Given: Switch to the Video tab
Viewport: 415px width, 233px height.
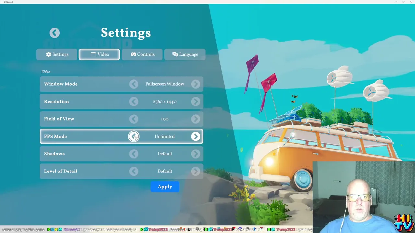Looking at the screenshot, I should pos(99,54).
